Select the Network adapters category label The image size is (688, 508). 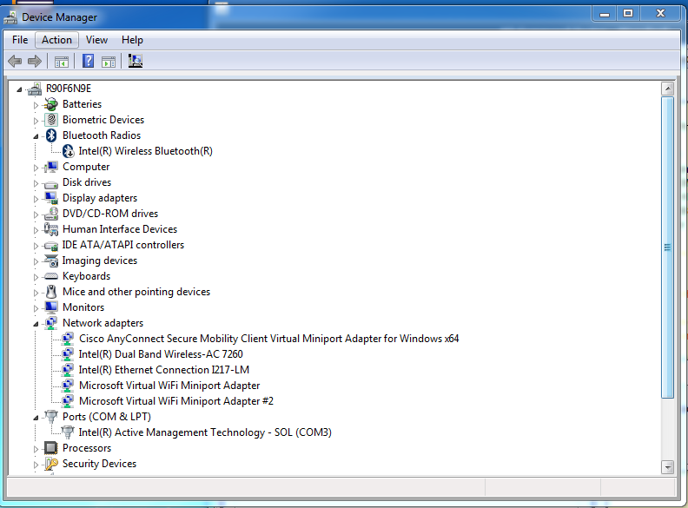pyautogui.click(x=103, y=323)
